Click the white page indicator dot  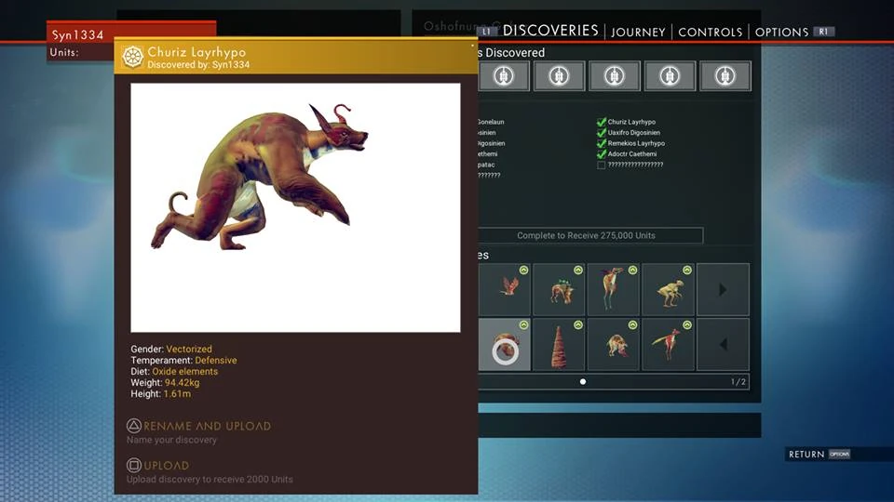coord(583,382)
